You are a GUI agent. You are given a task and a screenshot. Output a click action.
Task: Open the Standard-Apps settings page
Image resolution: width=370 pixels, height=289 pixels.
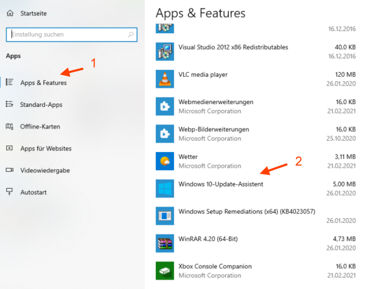[41, 105]
